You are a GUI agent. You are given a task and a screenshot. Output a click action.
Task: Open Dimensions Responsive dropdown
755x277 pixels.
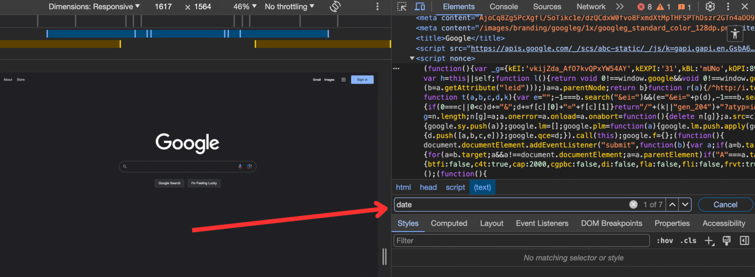coord(94,6)
